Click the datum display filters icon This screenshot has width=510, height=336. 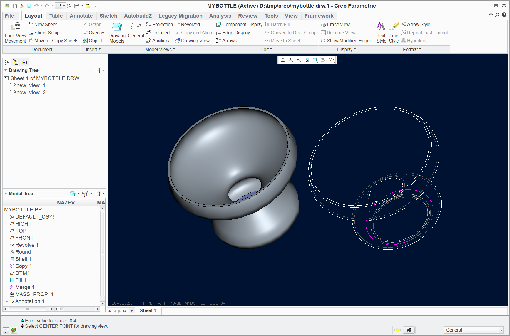tap(332, 60)
